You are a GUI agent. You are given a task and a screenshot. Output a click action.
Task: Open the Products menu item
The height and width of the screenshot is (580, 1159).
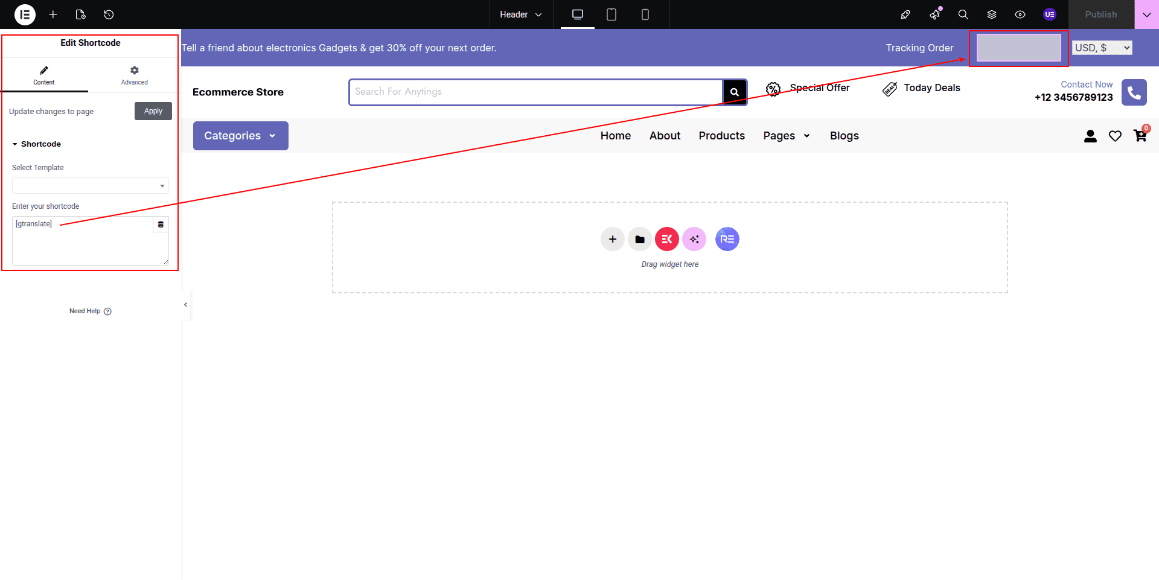pyautogui.click(x=721, y=136)
